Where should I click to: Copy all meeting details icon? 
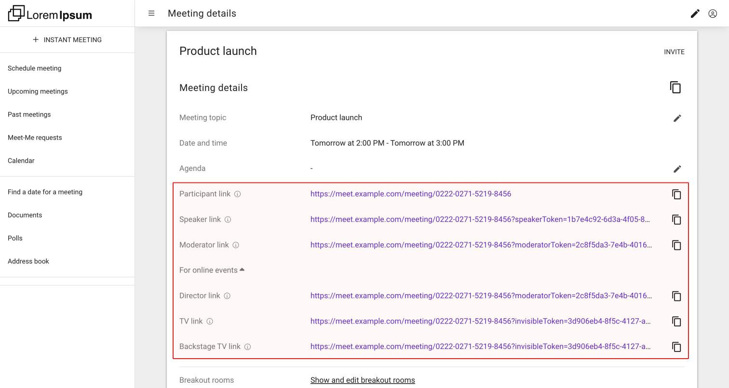pyautogui.click(x=675, y=87)
